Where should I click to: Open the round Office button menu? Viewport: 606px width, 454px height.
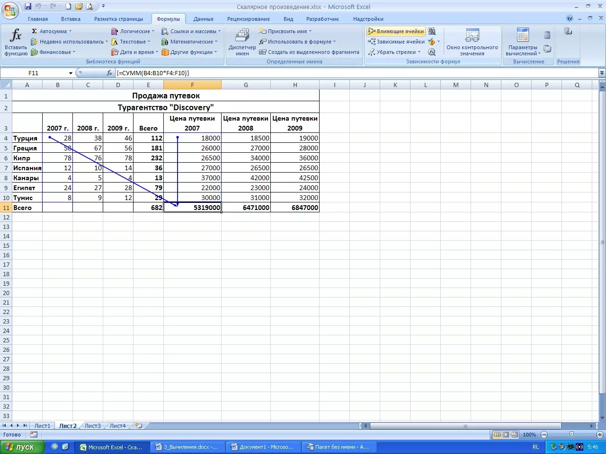pyautogui.click(x=10, y=10)
